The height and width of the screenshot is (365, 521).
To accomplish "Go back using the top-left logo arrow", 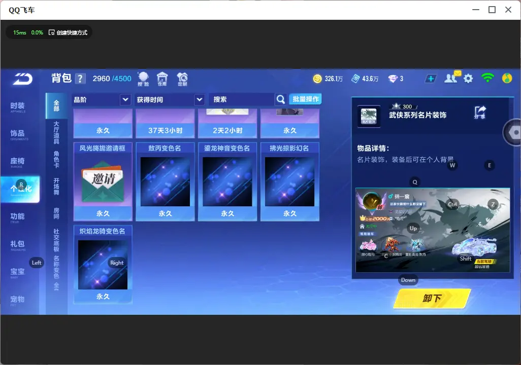I will pyautogui.click(x=22, y=79).
